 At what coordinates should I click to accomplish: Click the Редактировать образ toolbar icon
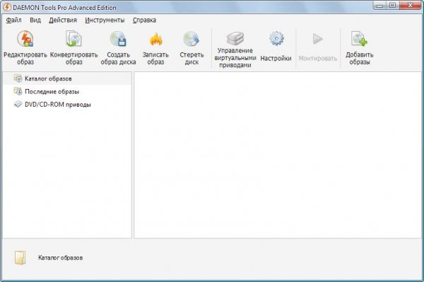click(25, 39)
